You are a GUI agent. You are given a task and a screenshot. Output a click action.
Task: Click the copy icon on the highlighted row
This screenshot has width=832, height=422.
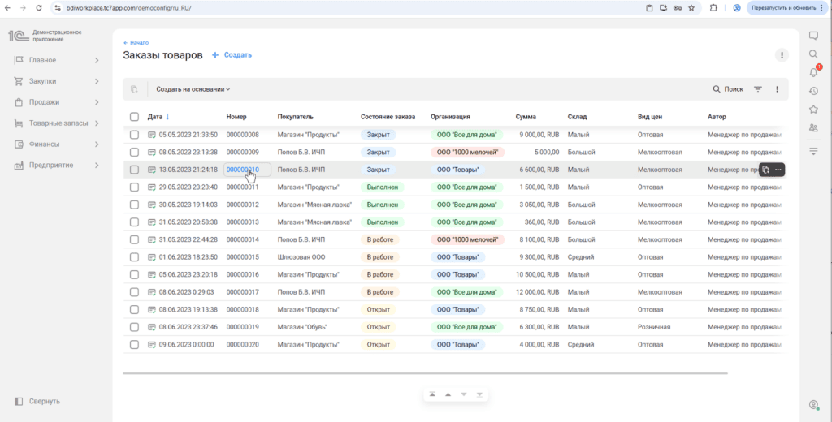(x=765, y=170)
